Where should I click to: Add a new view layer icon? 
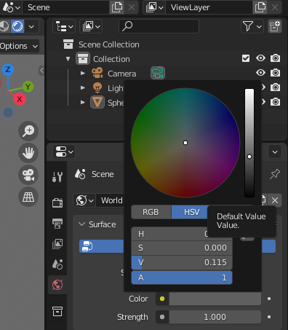pyautogui.click(x=260, y=7)
